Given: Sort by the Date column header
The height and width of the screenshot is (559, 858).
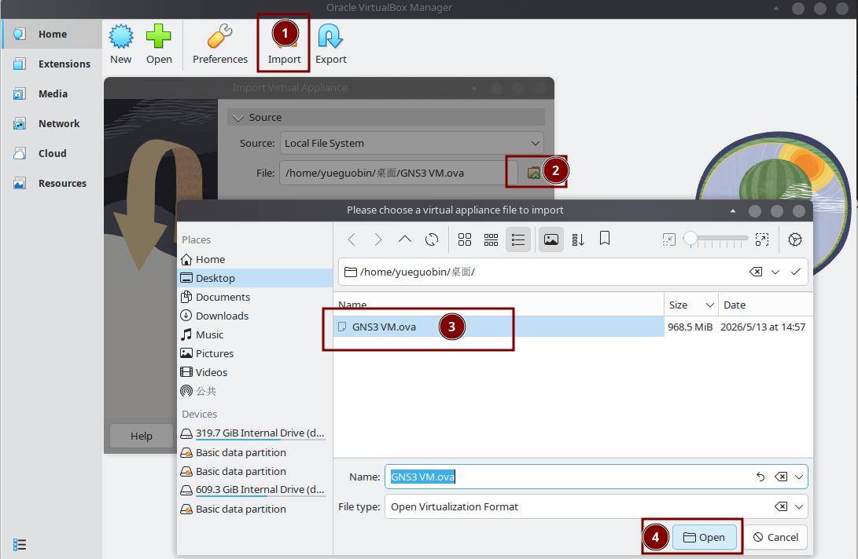Looking at the screenshot, I should pos(765,305).
